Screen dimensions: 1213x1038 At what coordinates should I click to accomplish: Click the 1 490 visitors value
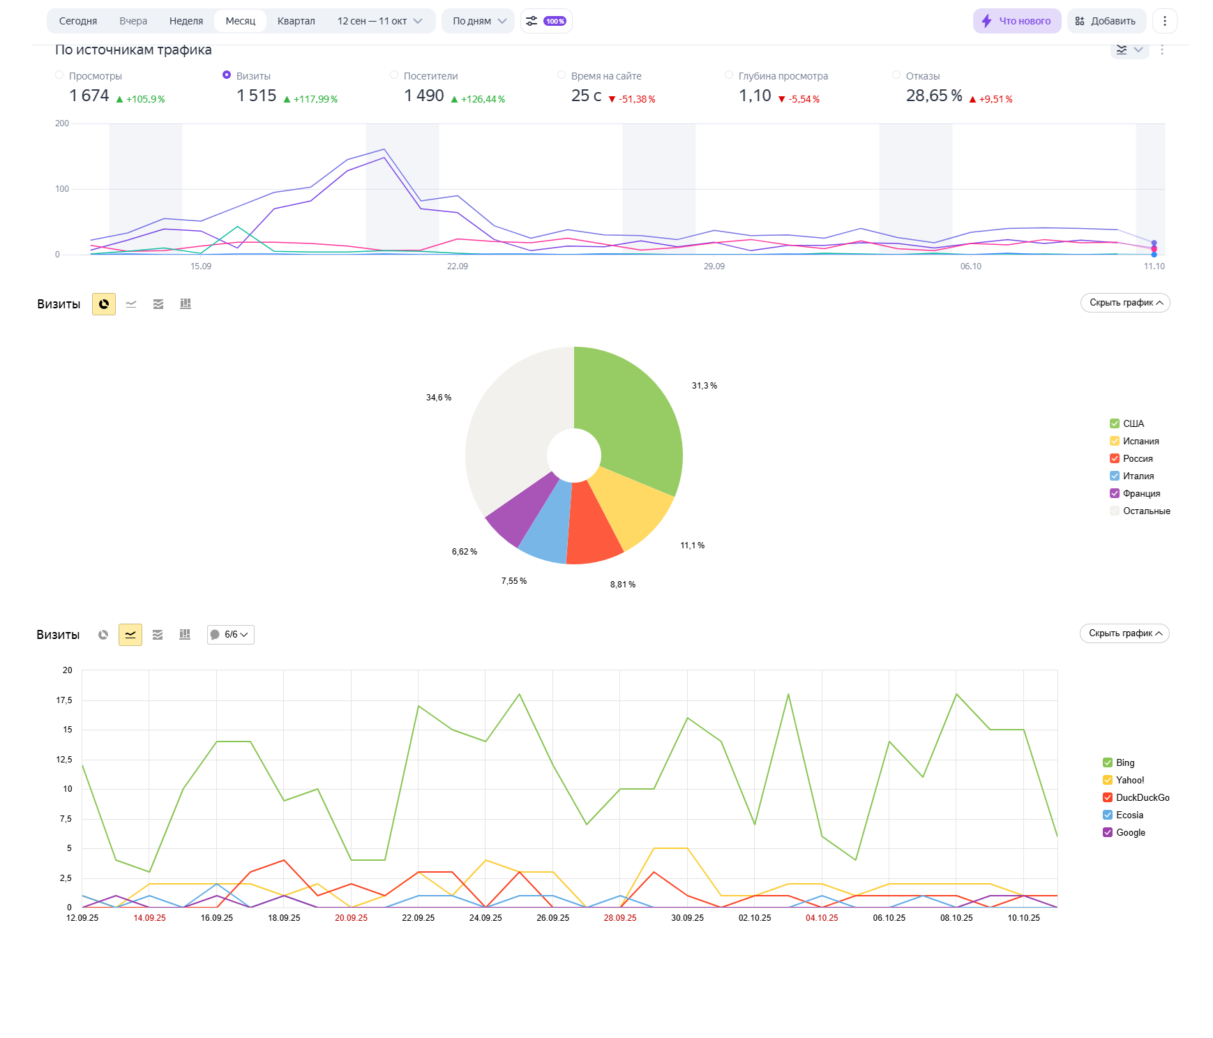tap(424, 96)
